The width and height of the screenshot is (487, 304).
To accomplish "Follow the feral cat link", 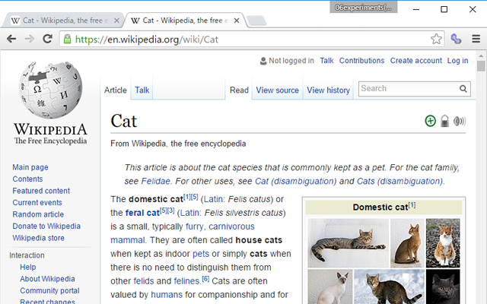I will (x=142, y=213).
